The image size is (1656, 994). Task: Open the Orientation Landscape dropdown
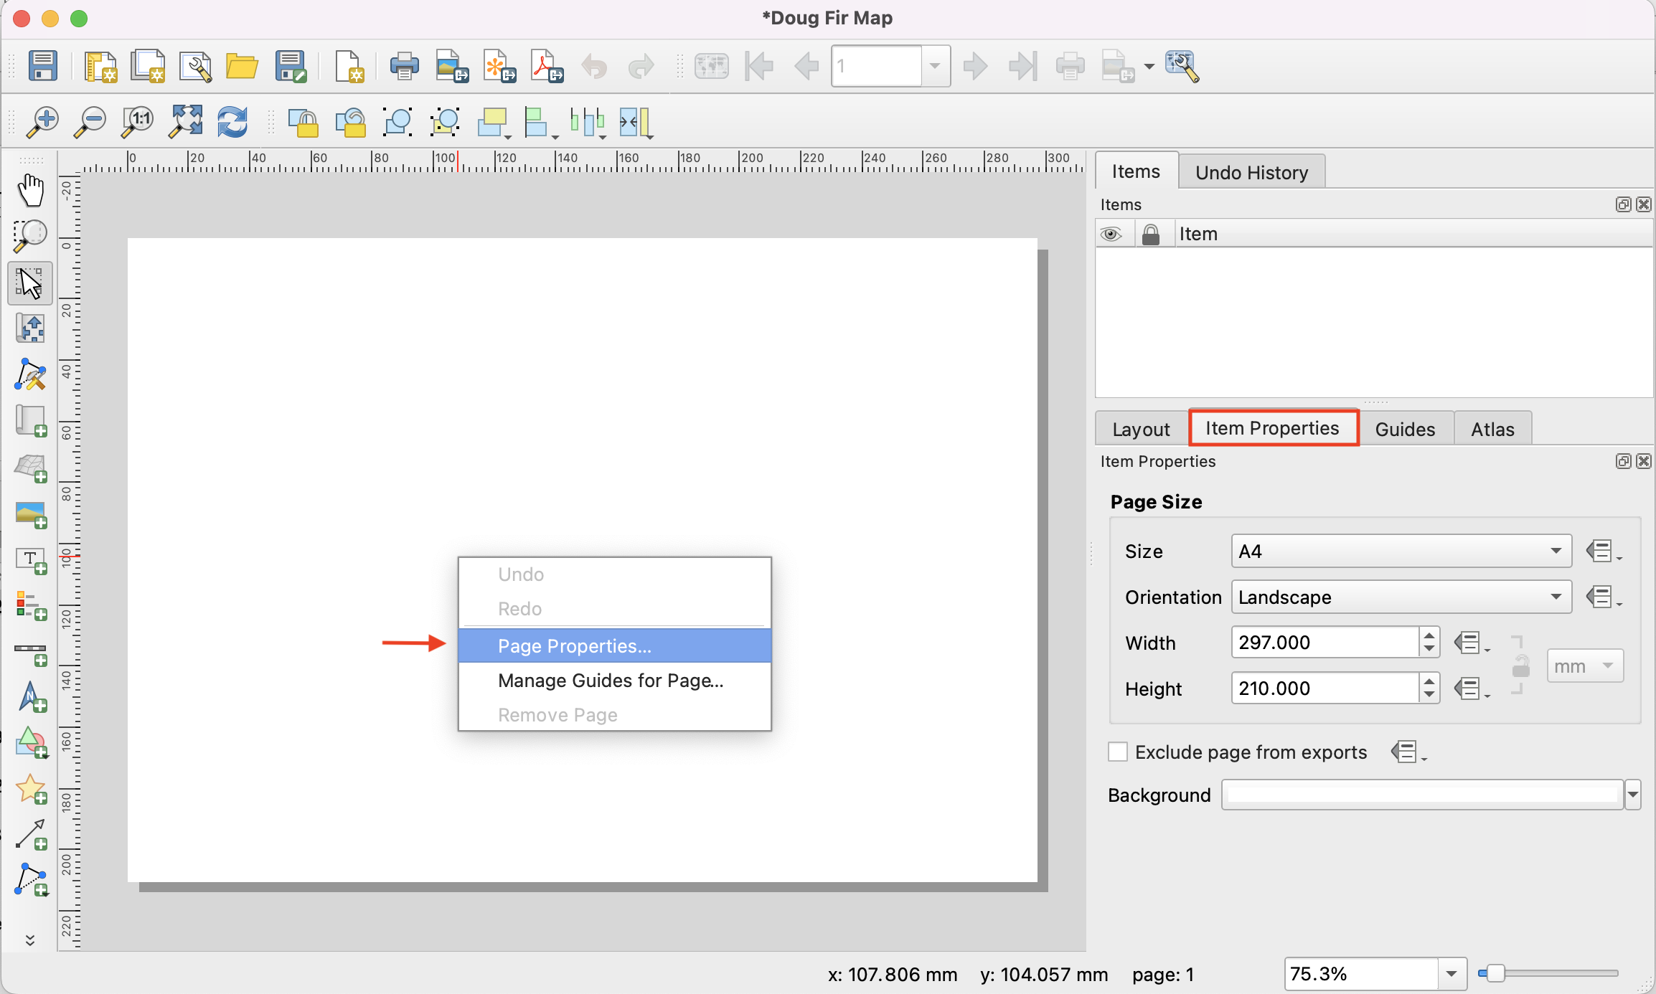click(1401, 597)
